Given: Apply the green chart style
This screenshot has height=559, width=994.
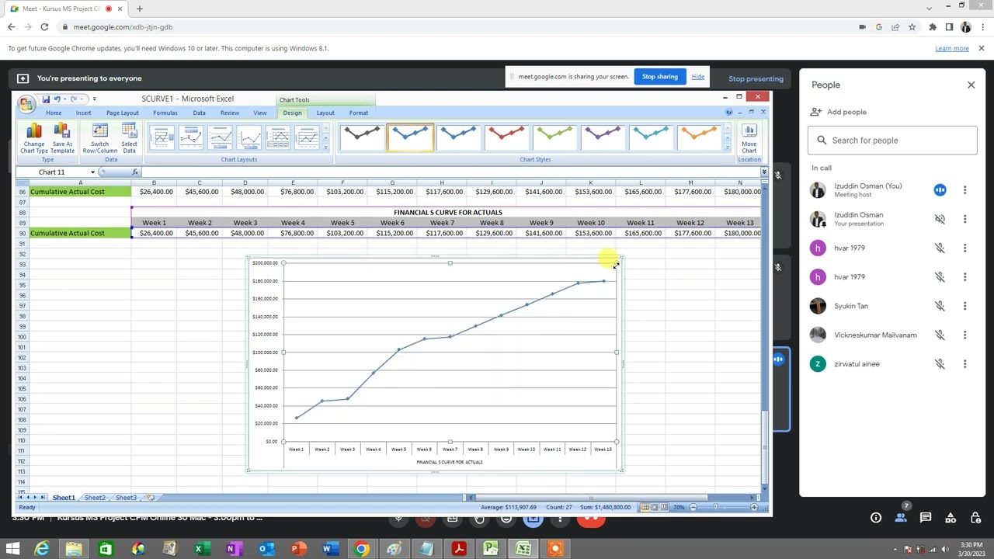Looking at the screenshot, I should (554, 137).
